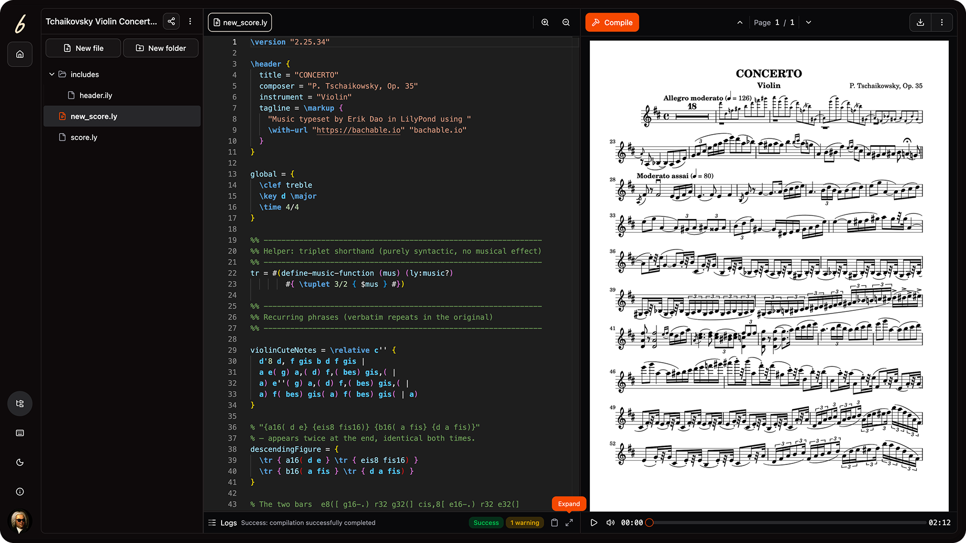Screen dimensions: 966x543
Task: Click the playback progress slider handle
Action: coord(650,523)
